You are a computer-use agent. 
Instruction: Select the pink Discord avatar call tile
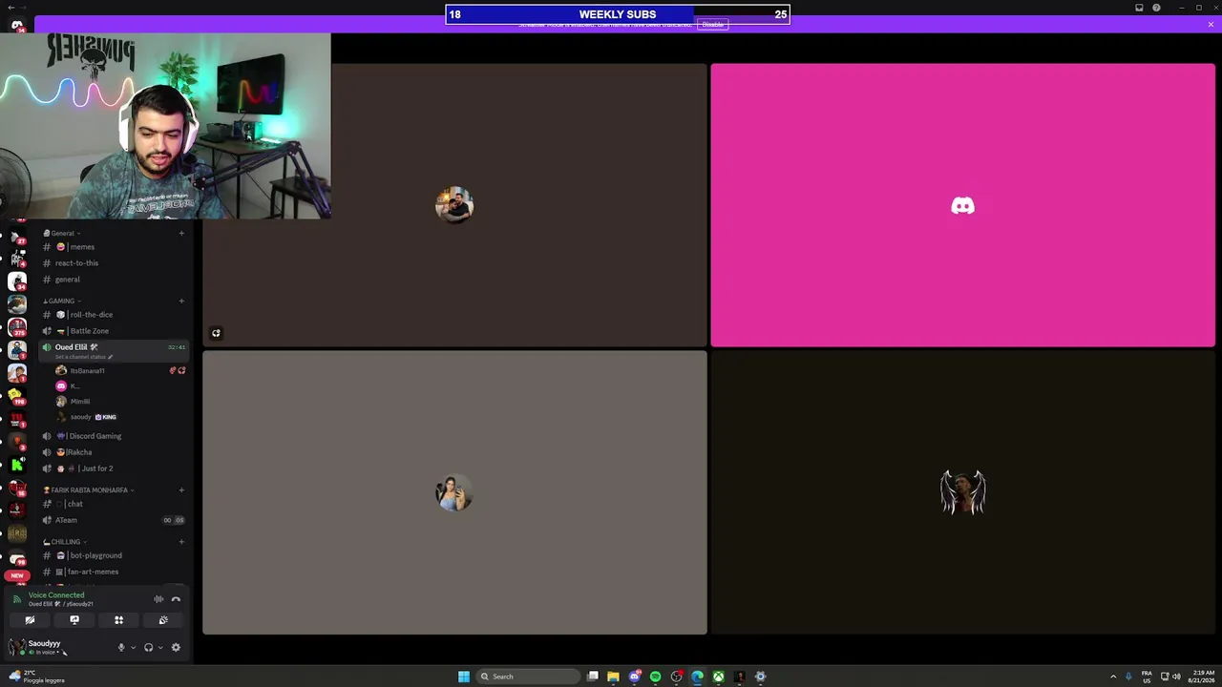click(x=962, y=205)
